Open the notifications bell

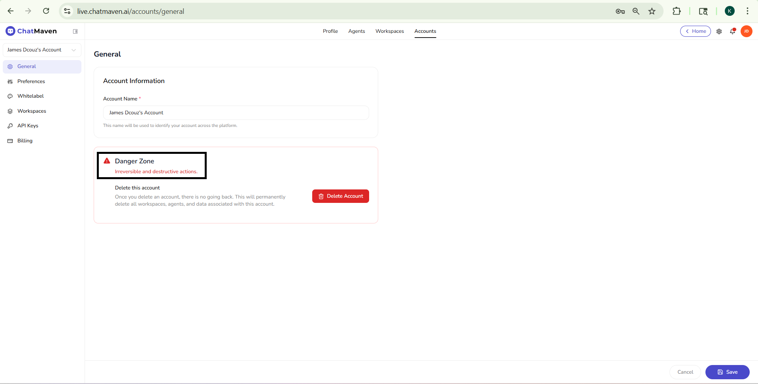(x=732, y=32)
